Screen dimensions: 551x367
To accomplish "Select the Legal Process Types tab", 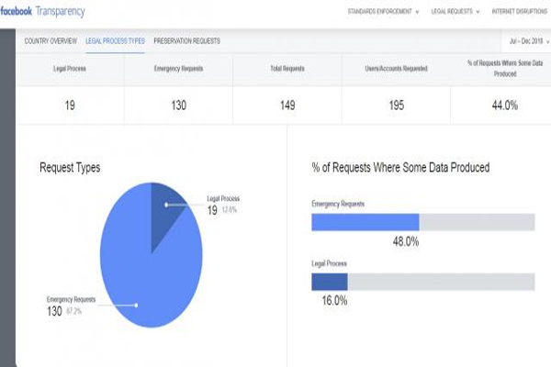I will (116, 41).
